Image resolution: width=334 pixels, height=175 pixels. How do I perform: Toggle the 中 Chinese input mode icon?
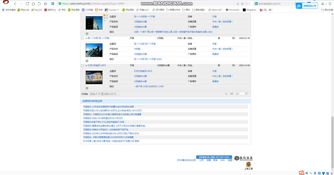[307, 173]
